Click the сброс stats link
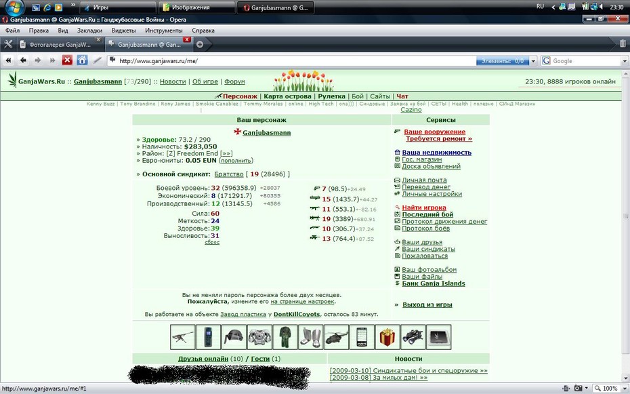Screen dimensions: 630x394 [x=212, y=242]
